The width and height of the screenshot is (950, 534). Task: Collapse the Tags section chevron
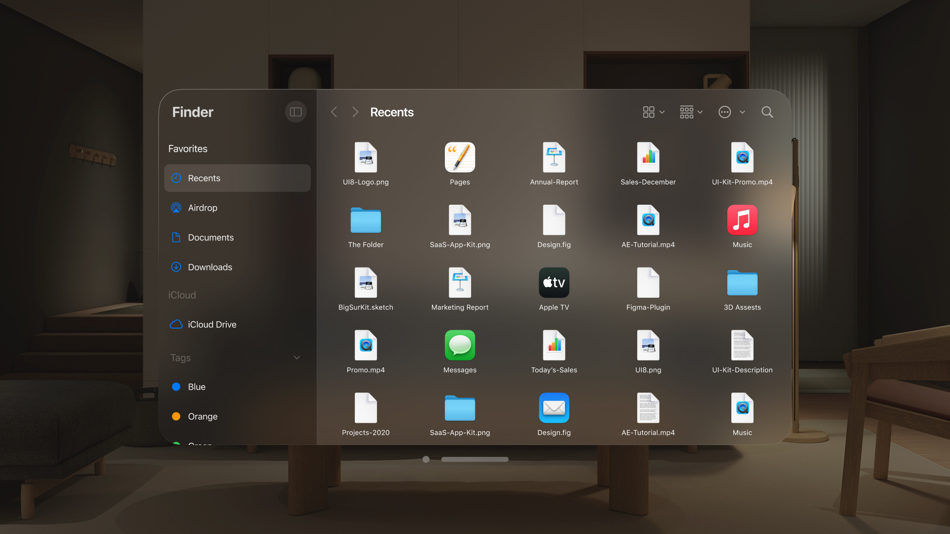pos(297,357)
